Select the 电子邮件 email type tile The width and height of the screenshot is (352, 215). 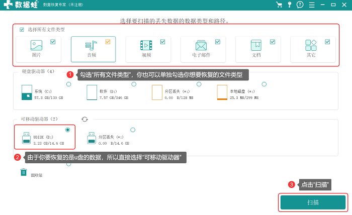click(x=203, y=49)
